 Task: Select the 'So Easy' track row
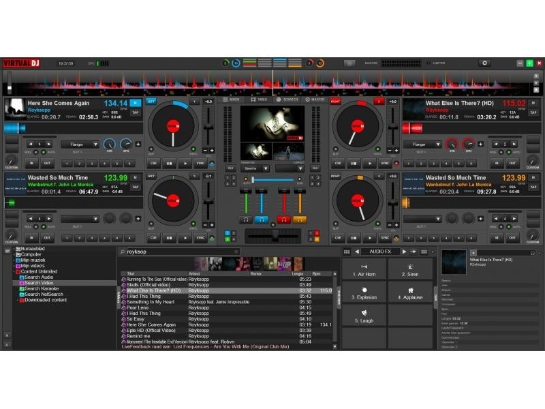click(226, 319)
